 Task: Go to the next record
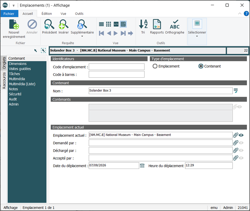pyautogui.click(x=116, y=33)
